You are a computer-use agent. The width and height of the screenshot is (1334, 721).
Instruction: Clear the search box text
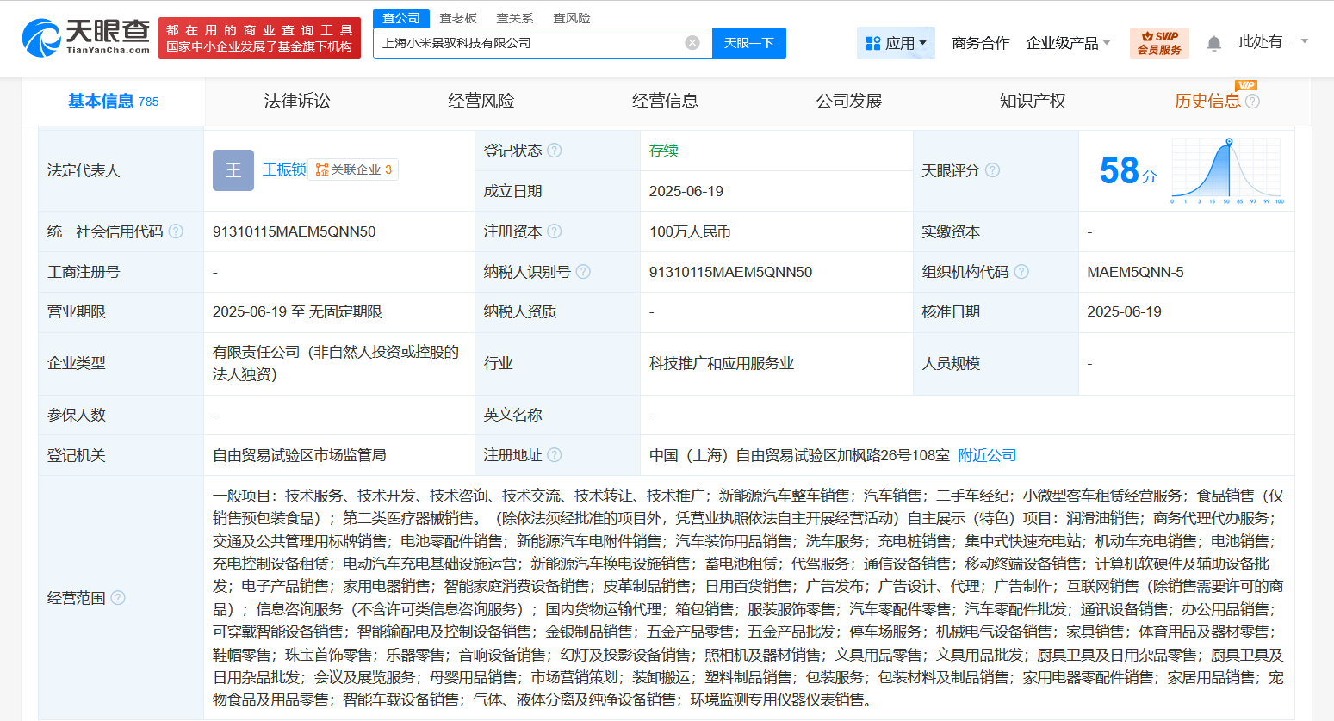click(x=692, y=43)
